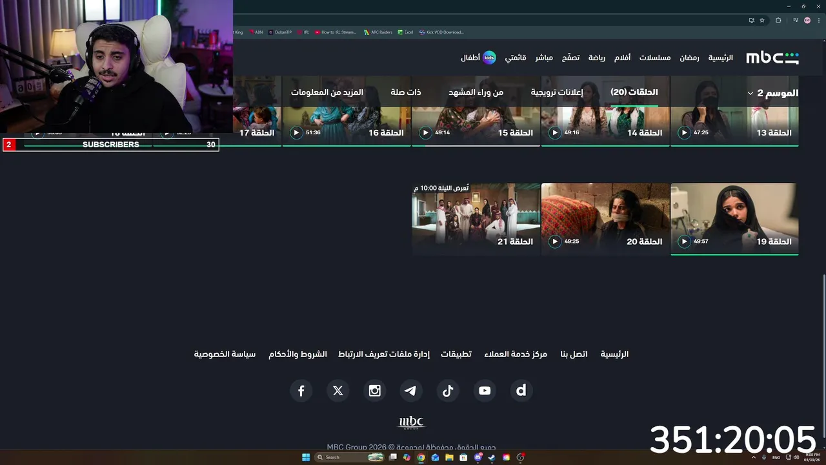Viewport: 826px width, 465px height.
Task: Open the Excel bookmark
Action: point(406,32)
